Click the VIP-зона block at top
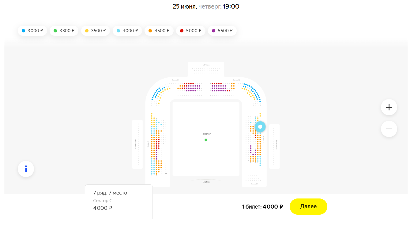This screenshot has width=414, height=226. point(206,69)
